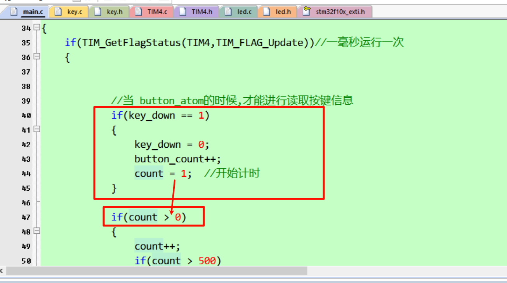Click the //开始计时 comment on line 44
The height and width of the screenshot is (283, 507).
click(232, 173)
